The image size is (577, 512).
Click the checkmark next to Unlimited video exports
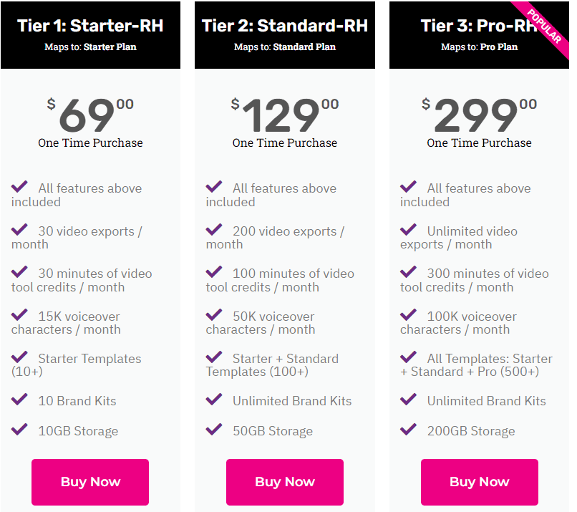(408, 229)
